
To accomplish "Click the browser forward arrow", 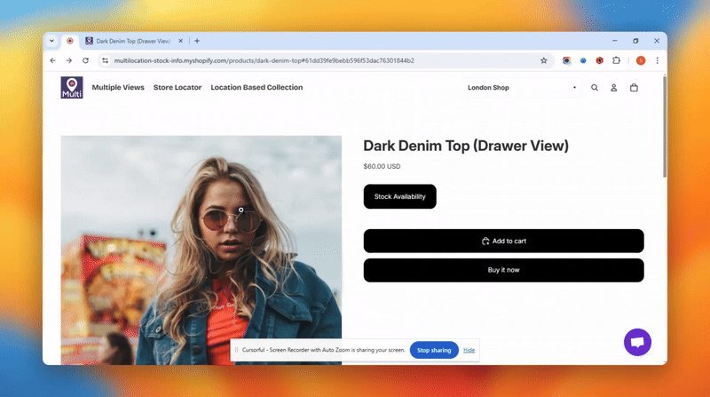I will (69, 60).
